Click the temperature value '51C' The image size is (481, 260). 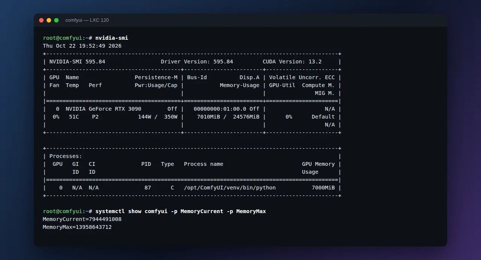[74, 117]
